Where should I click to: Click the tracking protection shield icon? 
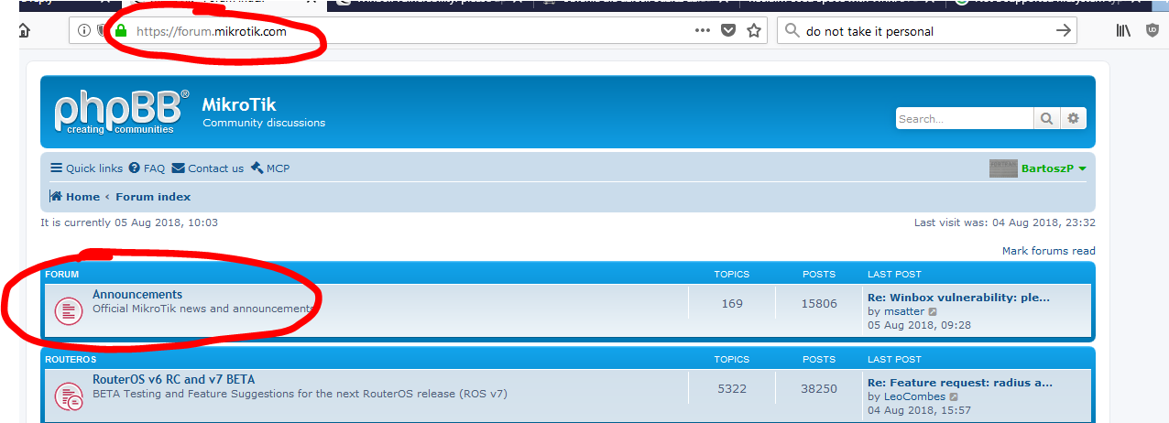click(103, 31)
